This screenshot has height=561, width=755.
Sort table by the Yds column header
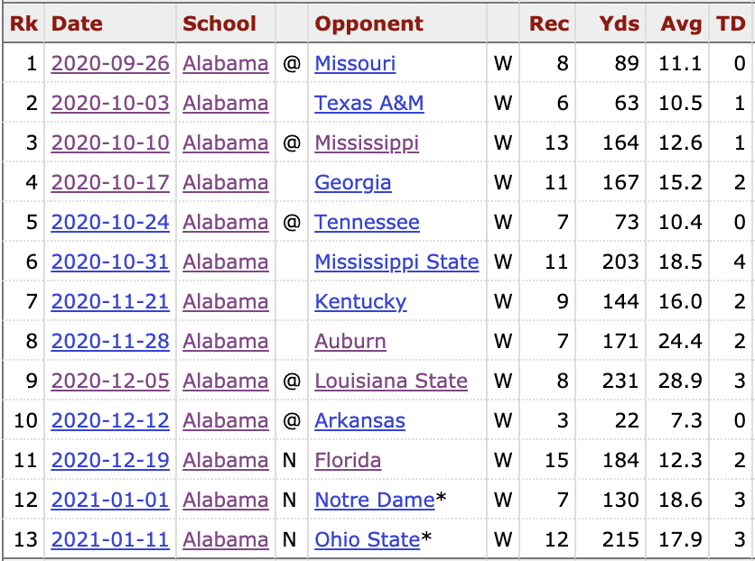pyautogui.click(x=619, y=24)
